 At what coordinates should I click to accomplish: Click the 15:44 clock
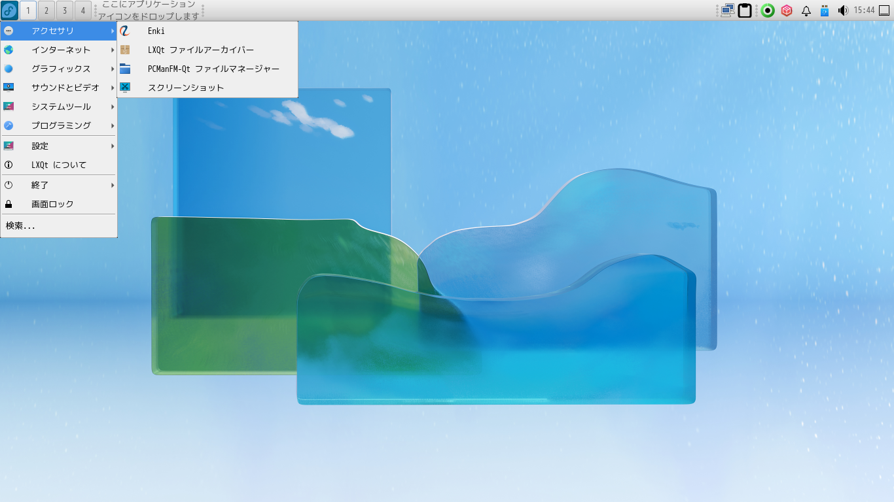point(864,10)
